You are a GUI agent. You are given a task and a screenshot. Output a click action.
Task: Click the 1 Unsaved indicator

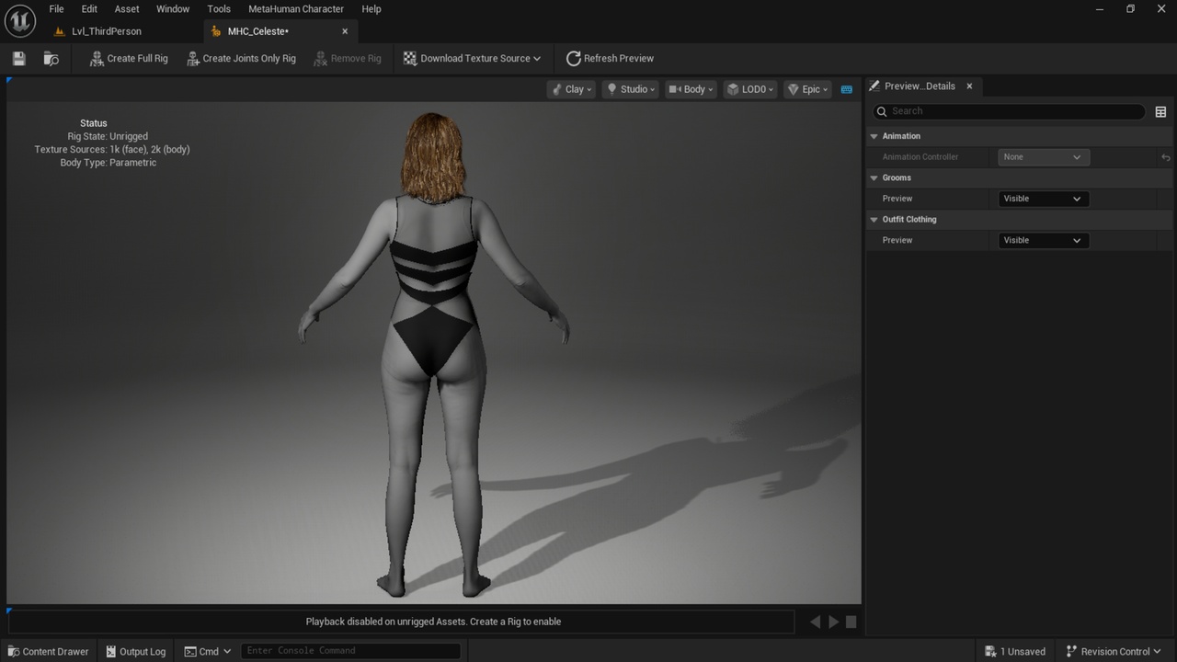click(1014, 651)
